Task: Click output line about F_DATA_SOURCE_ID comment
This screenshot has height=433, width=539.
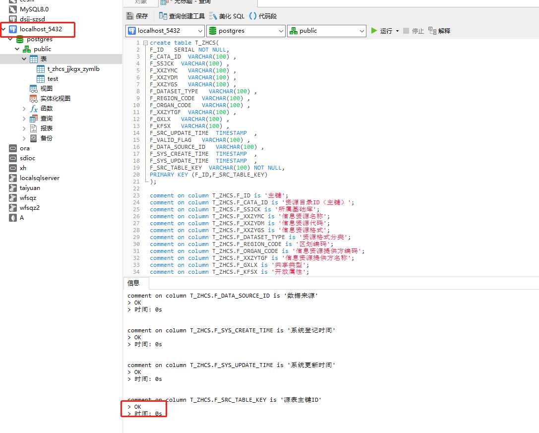Action: coord(223,296)
